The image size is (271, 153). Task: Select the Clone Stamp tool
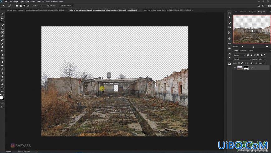coord(2,47)
